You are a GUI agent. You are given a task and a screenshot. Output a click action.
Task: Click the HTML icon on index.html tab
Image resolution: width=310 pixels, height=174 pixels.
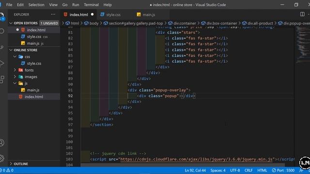click(65, 14)
